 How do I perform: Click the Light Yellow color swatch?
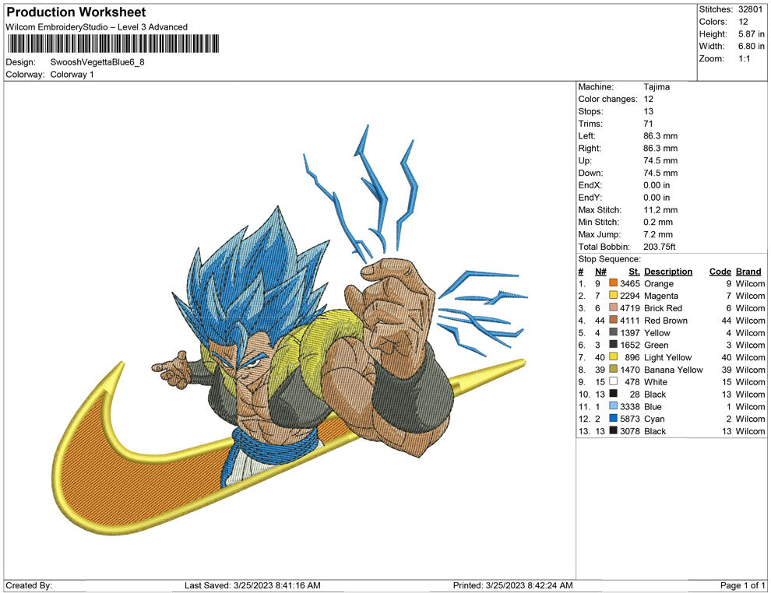point(614,357)
